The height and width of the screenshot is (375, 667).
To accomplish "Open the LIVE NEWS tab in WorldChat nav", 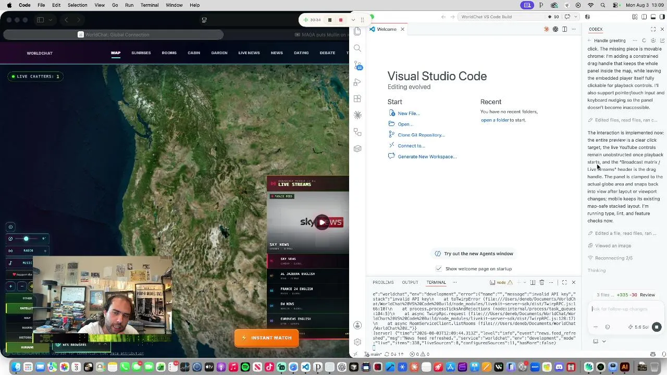I will click(249, 53).
